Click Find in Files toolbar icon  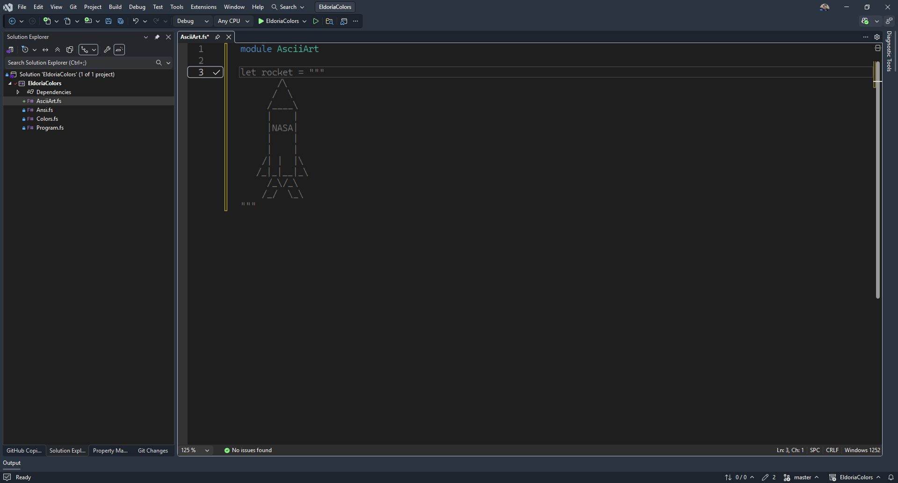[329, 21]
